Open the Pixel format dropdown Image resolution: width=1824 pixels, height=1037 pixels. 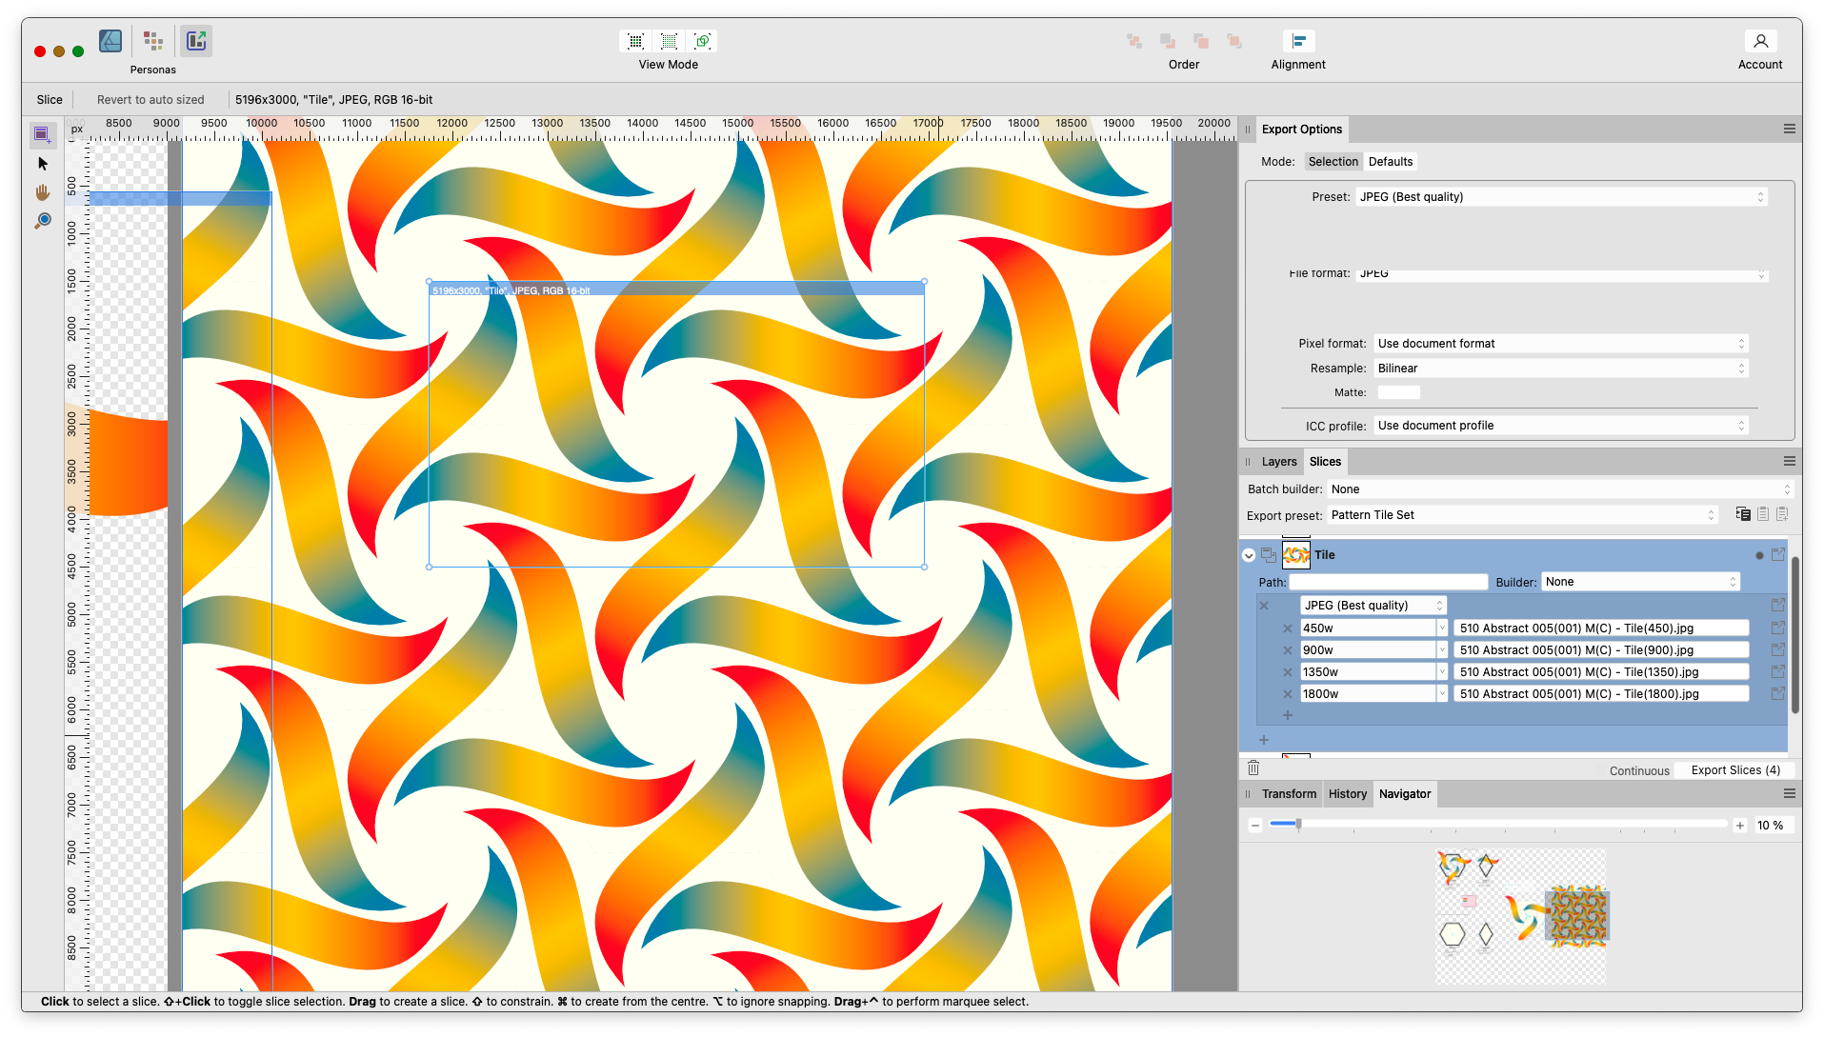tap(1561, 344)
